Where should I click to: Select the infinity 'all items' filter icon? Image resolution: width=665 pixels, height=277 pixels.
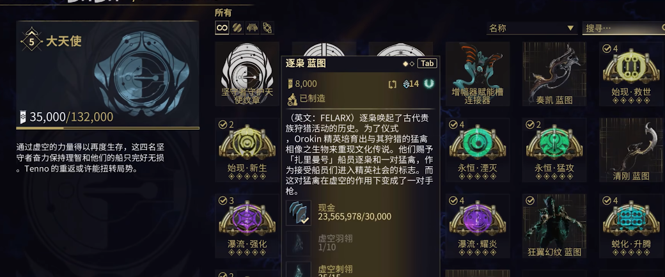pos(222,28)
